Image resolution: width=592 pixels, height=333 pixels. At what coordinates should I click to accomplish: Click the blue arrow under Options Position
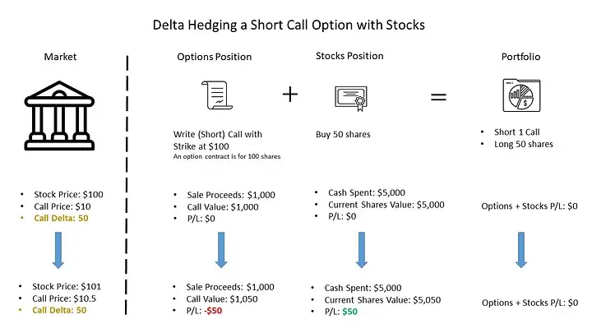[221, 250]
